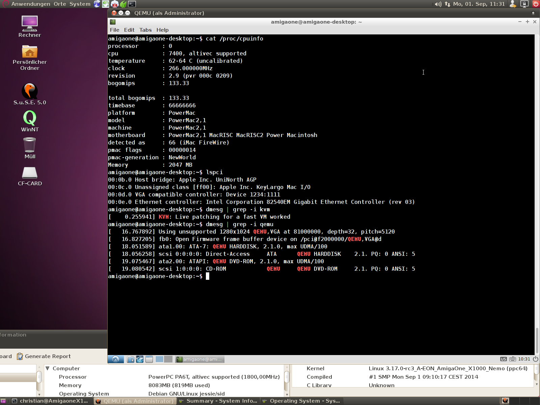Click the green leaf launcher in the top panel
This screenshot has width=540, height=405.
[123, 4]
